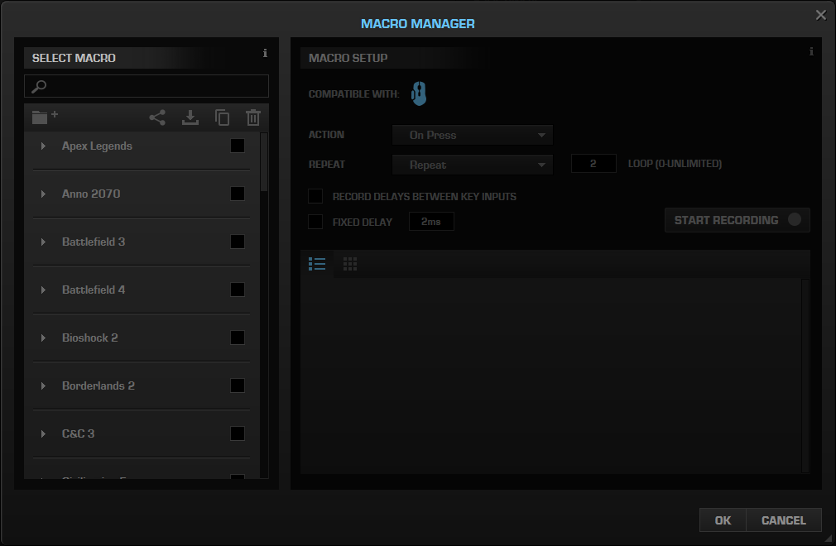Select the Apex Legends label
The width and height of the screenshot is (836, 546).
pyautogui.click(x=97, y=146)
